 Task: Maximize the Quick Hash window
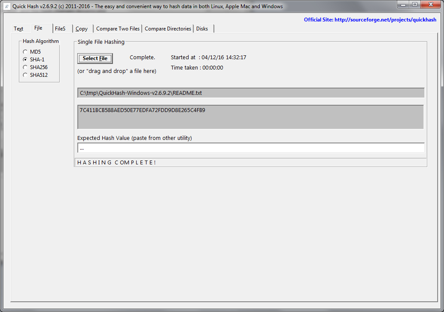pyautogui.click(x=414, y=4)
